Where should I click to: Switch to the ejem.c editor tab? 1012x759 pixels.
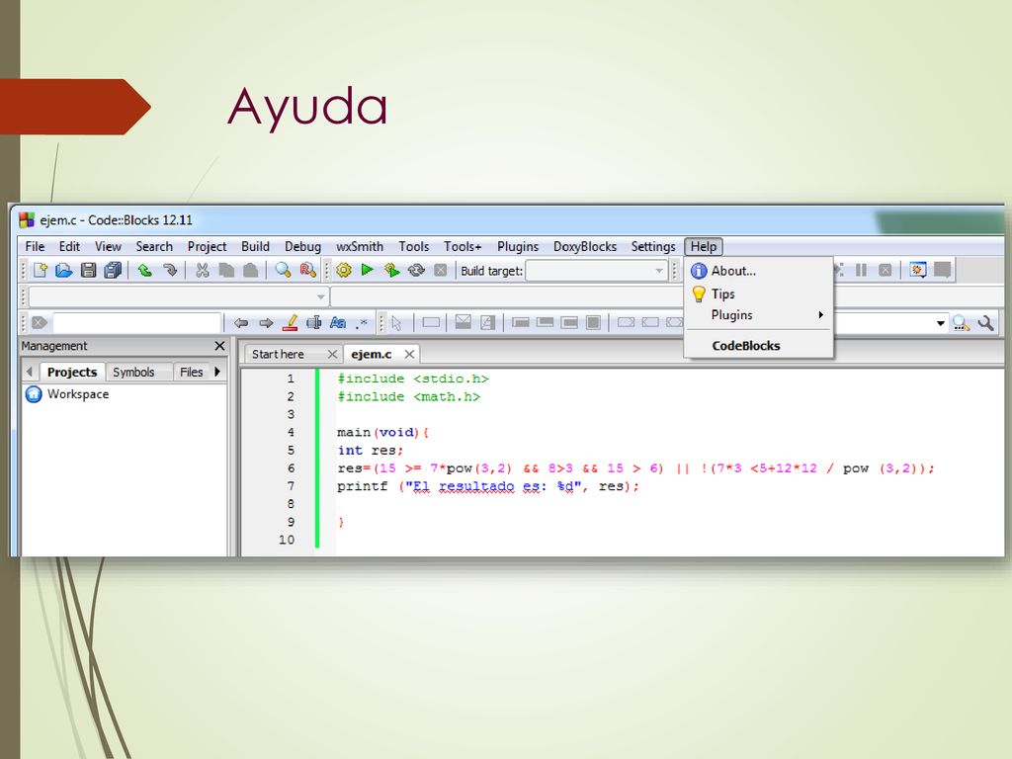(372, 355)
